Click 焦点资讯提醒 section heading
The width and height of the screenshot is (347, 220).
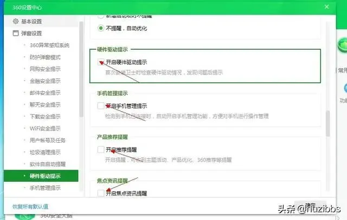click(x=112, y=181)
